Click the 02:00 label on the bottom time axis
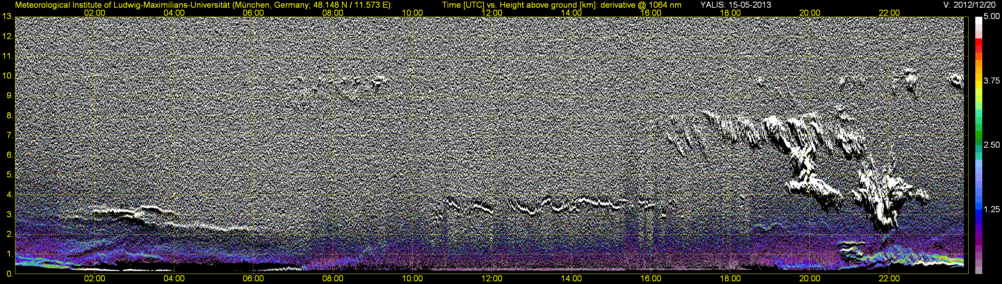Image resolution: width=1002 pixels, height=284 pixels. [x=95, y=279]
